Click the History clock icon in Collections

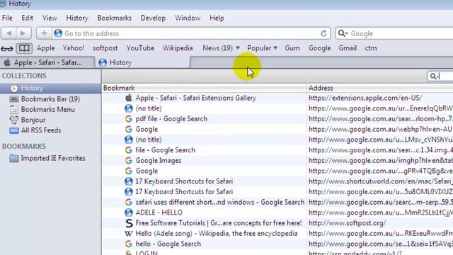click(14, 88)
